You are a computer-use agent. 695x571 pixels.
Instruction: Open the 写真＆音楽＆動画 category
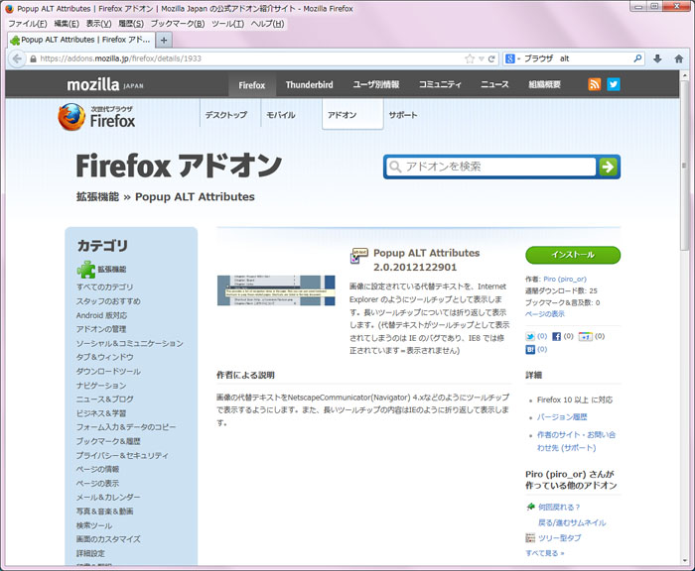[104, 512]
